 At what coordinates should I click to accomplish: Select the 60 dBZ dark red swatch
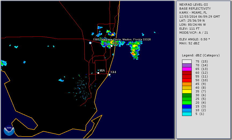pos(187,73)
